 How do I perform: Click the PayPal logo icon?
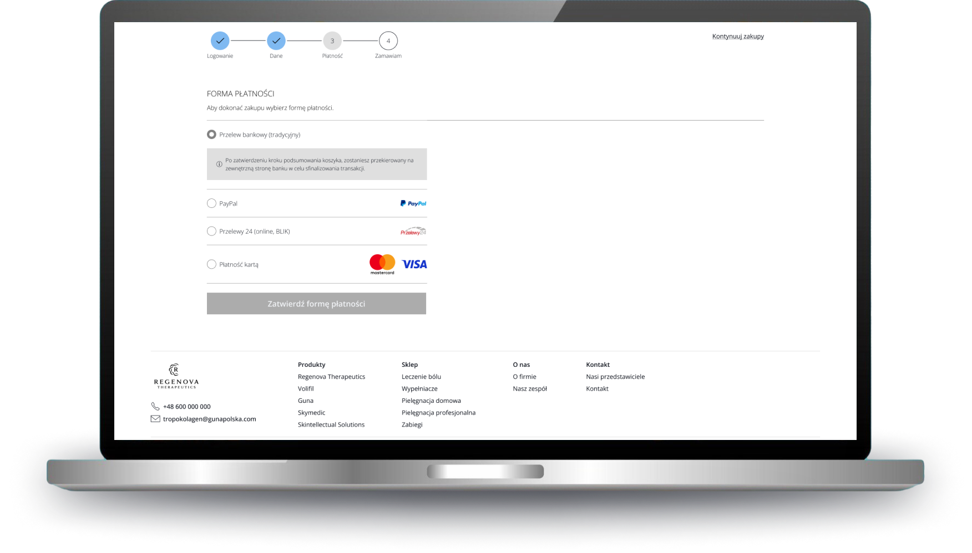(413, 203)
